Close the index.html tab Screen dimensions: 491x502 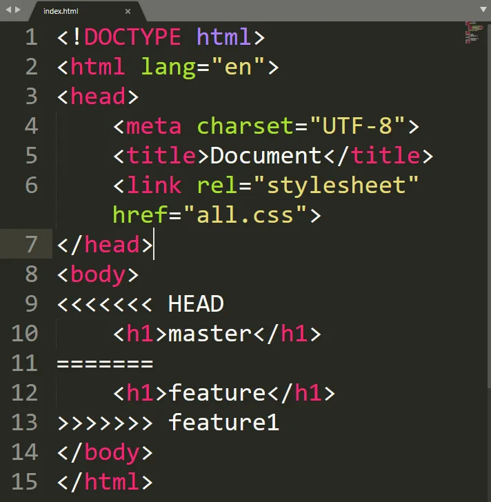click(128, 11)
